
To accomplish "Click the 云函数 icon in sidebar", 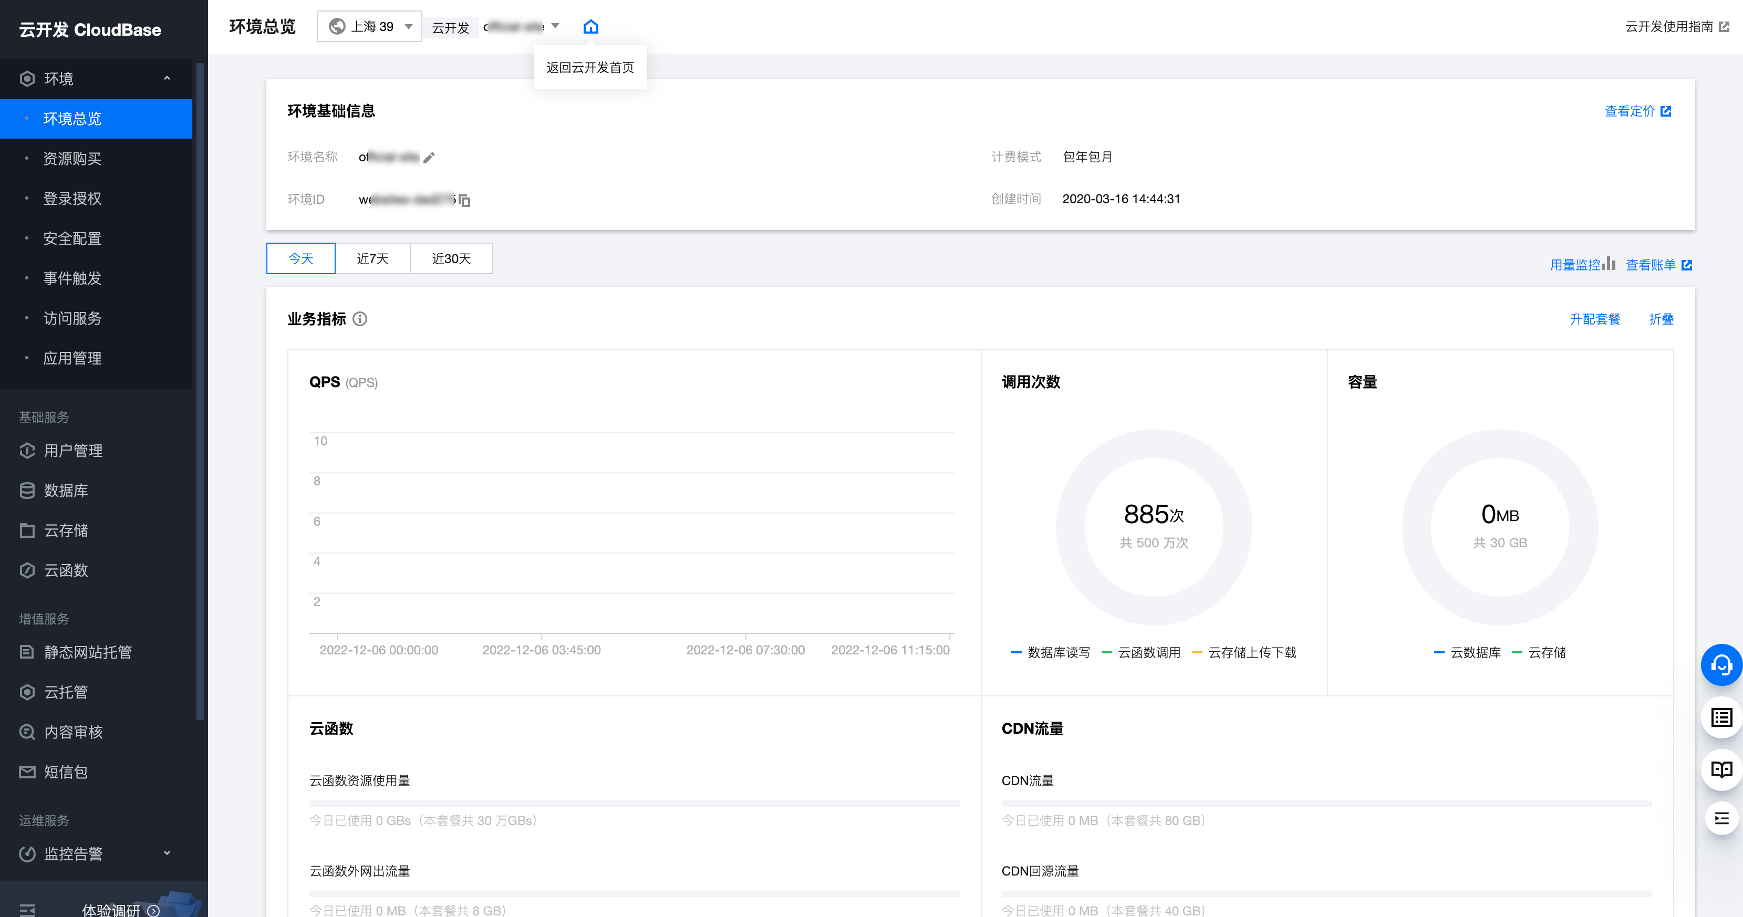I will pyautogui.click(x=27, y=570).
